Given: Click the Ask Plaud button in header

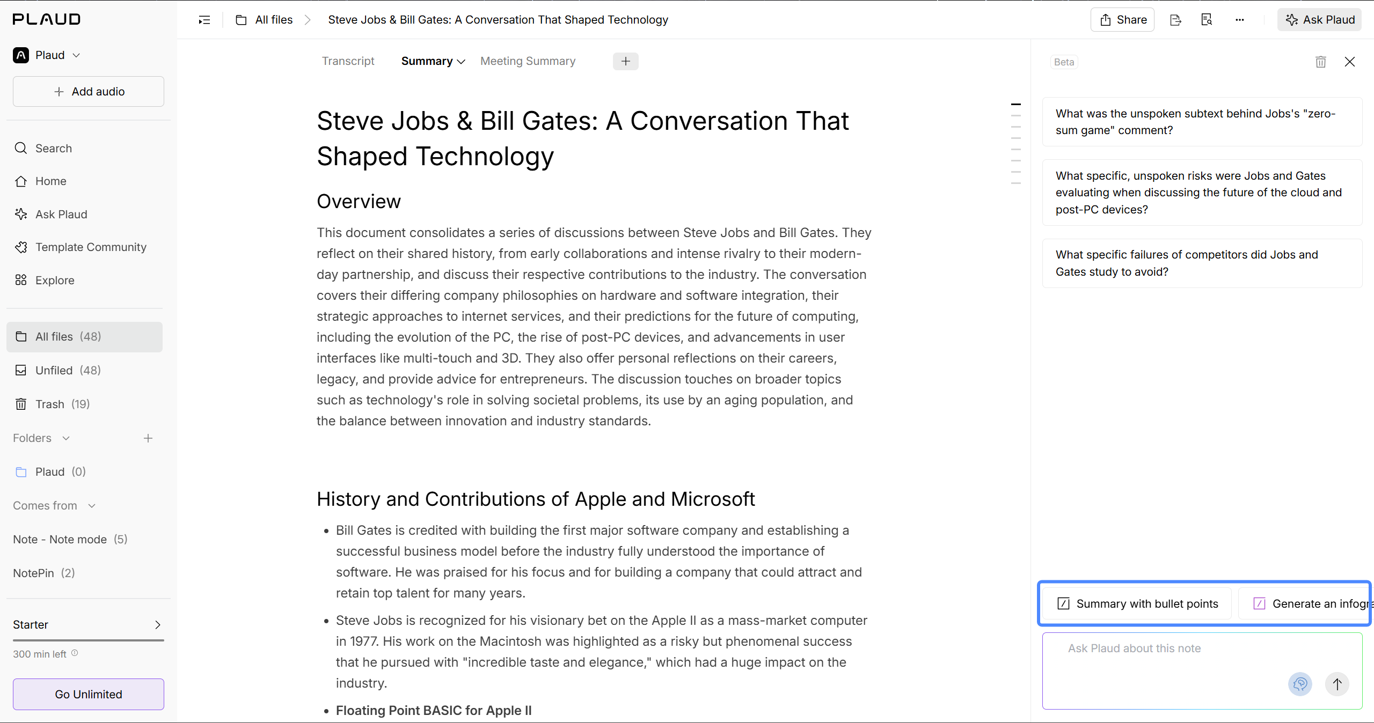Looking at the screenshot, I should (1320, 20).
